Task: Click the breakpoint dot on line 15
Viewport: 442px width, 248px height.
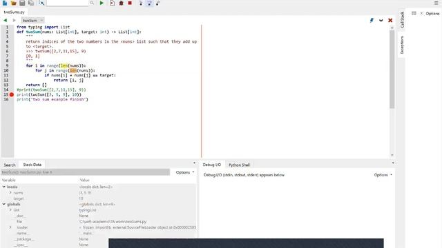Action: (x=12, y=94)
